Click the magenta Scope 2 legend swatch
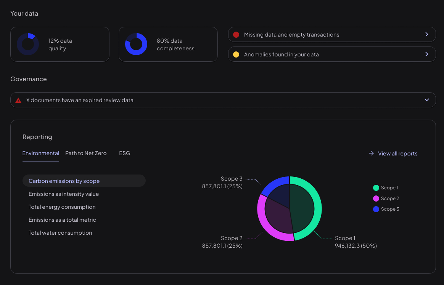This screenshot has width=444, height=285. tap(376, 199)
